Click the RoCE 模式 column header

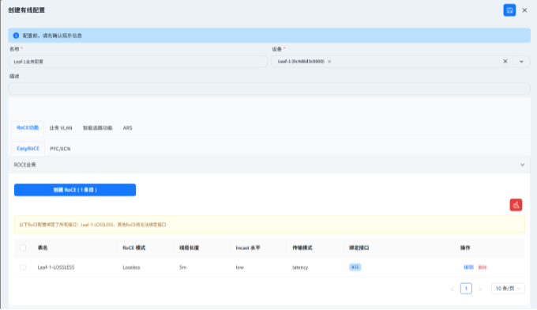[x=134, y=248]
